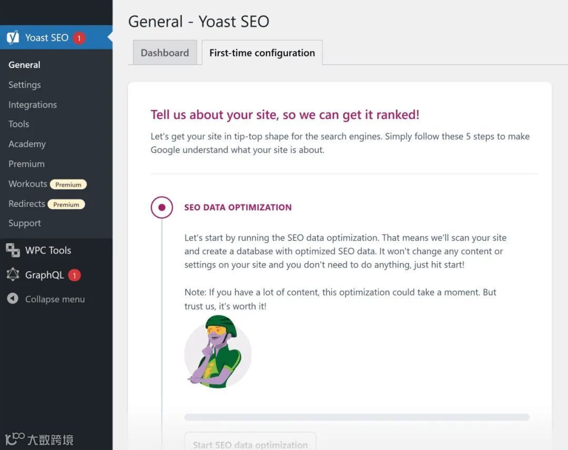Click the 'Tell us about your site' heading
This screenshot has width=568, height=450.
coord(285,115)
